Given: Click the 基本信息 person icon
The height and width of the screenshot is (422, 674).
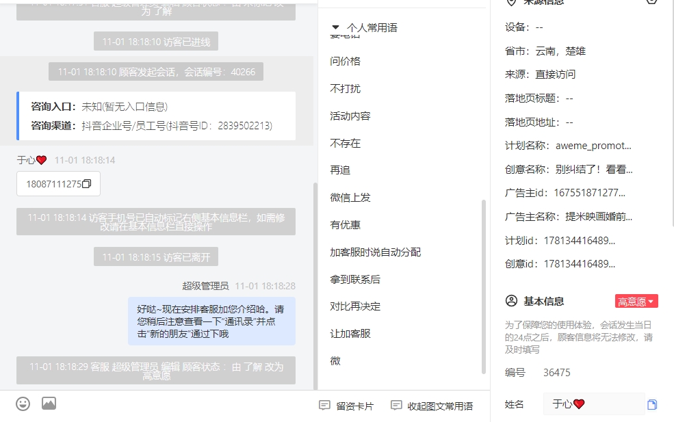Looking at the screenshot, I should (511, 301).
